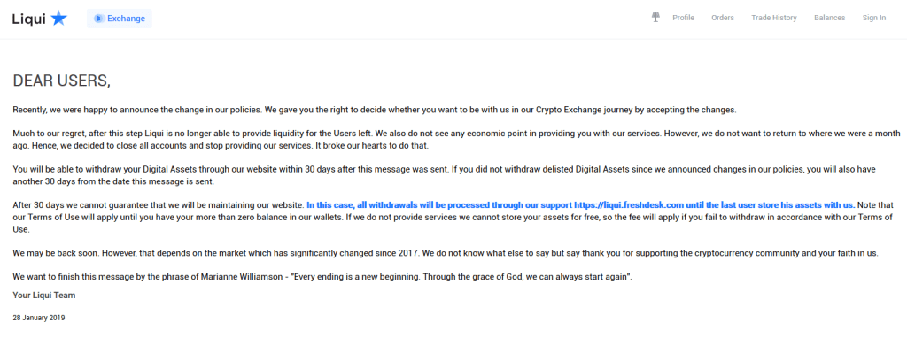Viewport: 907px width, 338px height.
Task: Go to the Profile page
Action: coord(683,18)
